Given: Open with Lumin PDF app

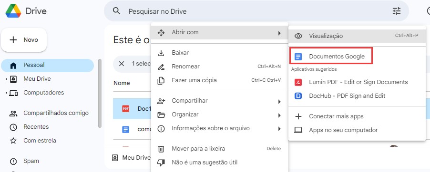Looking at the screenshot, I should [357, 82].
